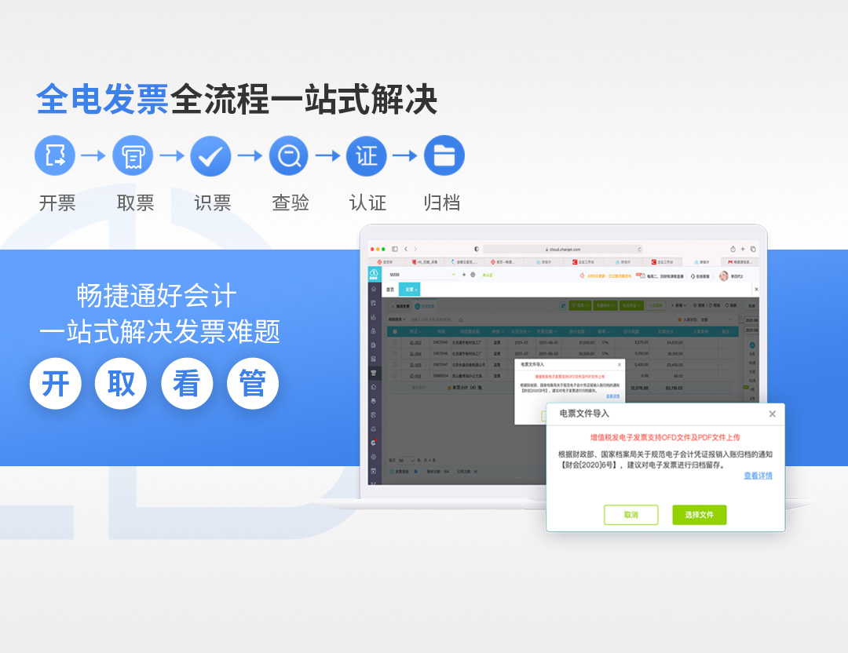Open the home icon in the dark sidebar
Screen dimensions: 848x653
coord(373,289)
